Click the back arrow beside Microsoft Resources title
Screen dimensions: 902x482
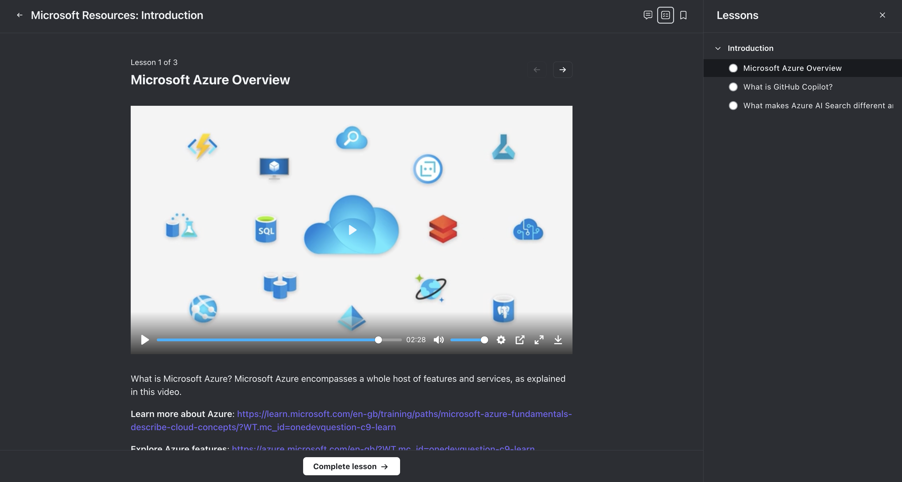20,15
